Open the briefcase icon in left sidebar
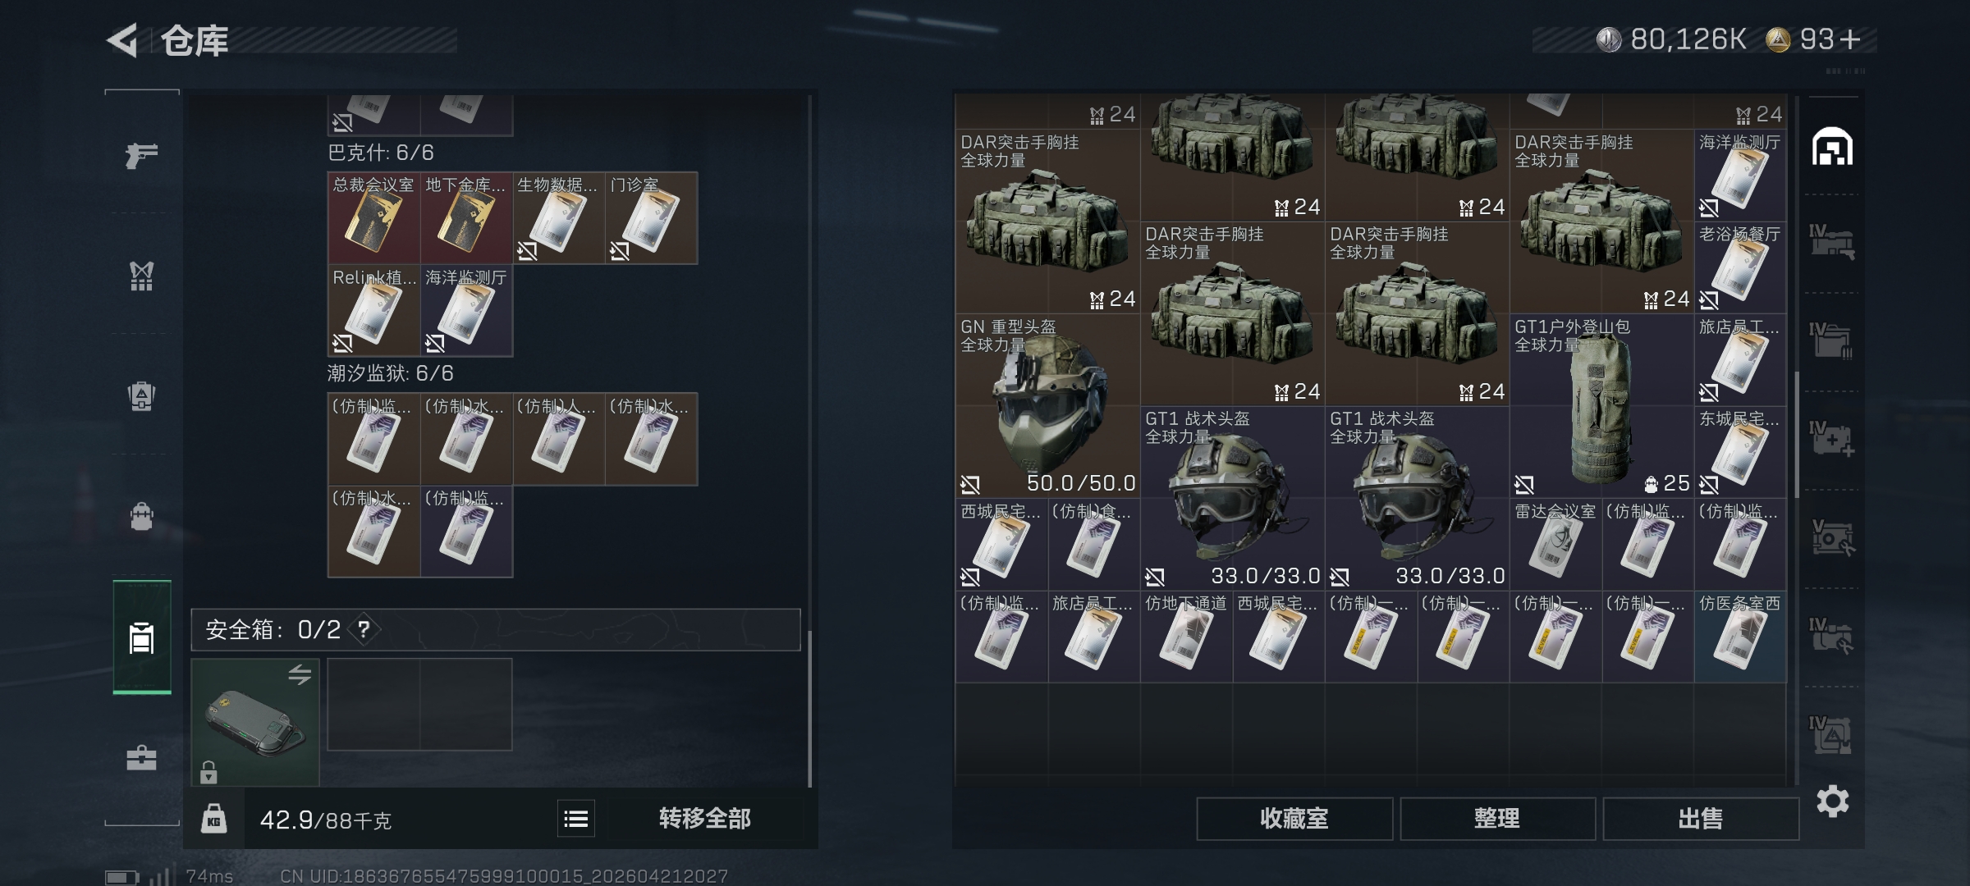The width and height of the screenshot is (1970, 886). 141,758
